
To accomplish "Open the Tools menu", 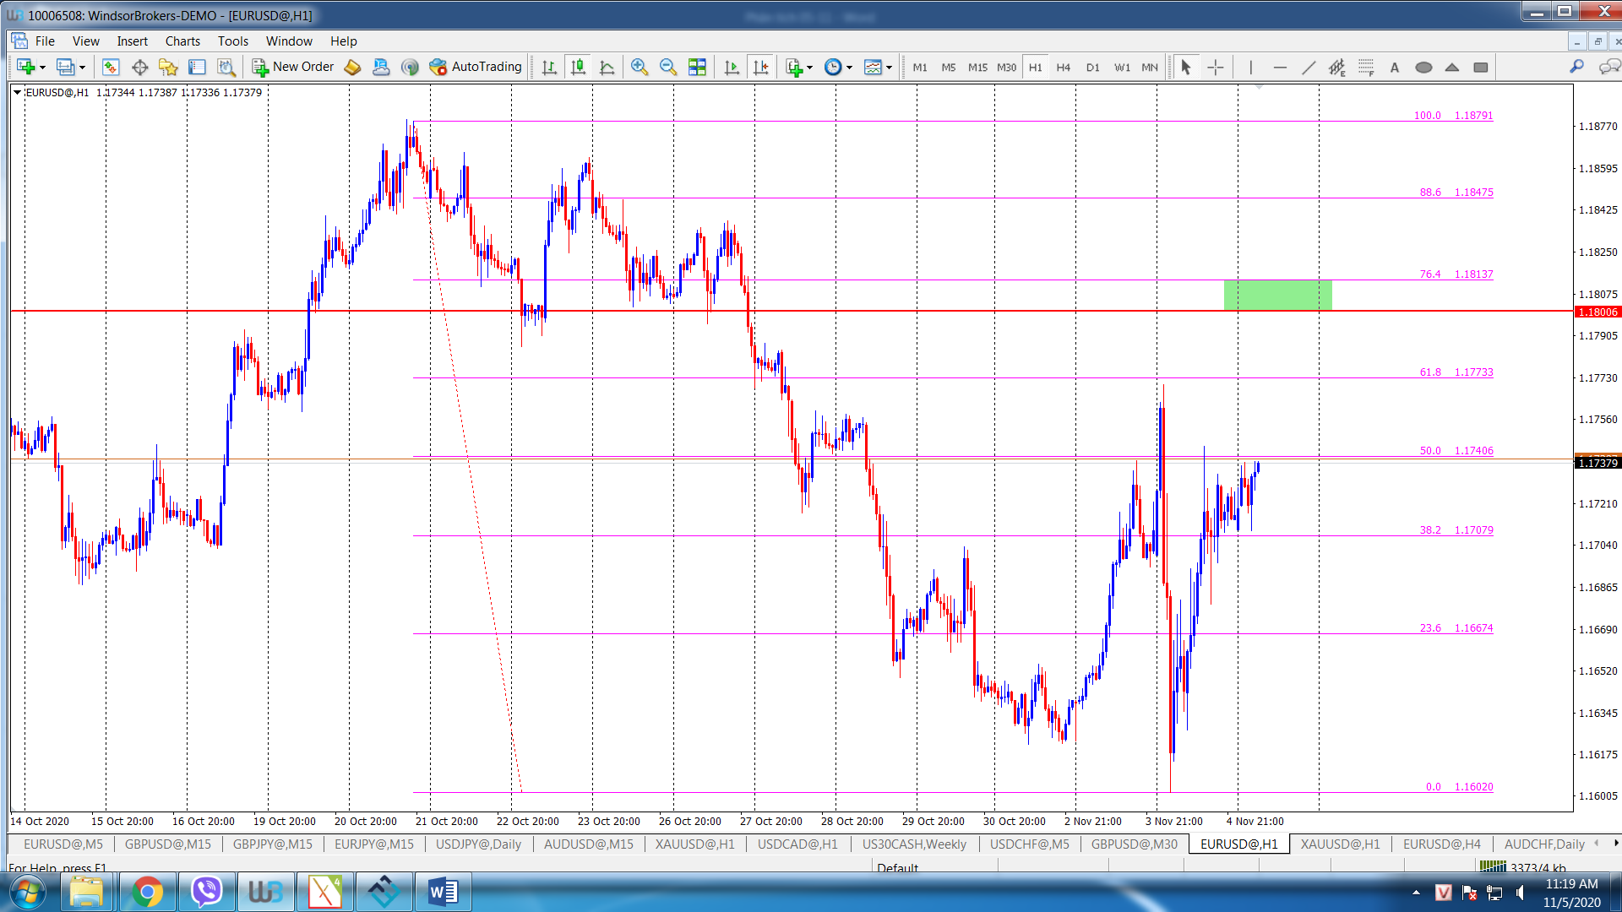I will coord(233,41).
